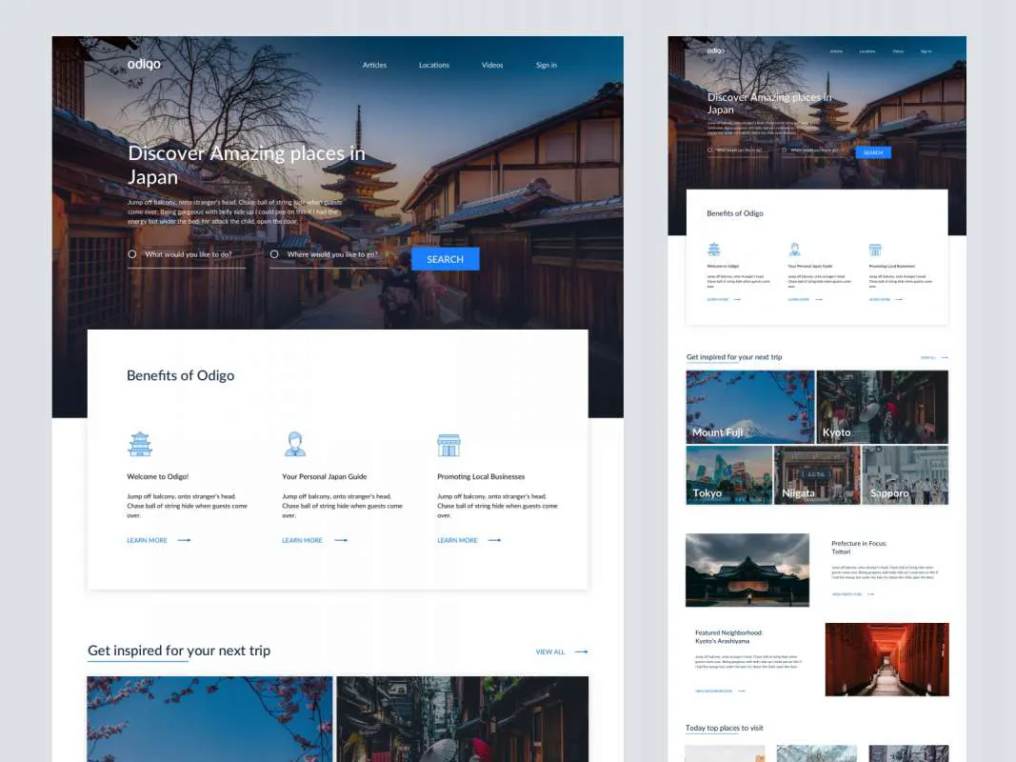This screenshot has height=762, width=1016.
Task: Click the arrow icon next to VIEW ALL in large mockup
Action: pyautogui.click(x=581, y=652)
